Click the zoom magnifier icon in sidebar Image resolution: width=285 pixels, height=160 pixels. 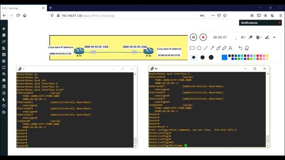[x=4, y=74]
